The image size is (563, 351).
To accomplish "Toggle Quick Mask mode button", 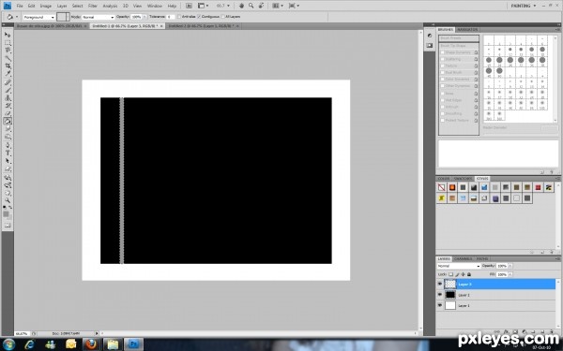I will 8,225.
